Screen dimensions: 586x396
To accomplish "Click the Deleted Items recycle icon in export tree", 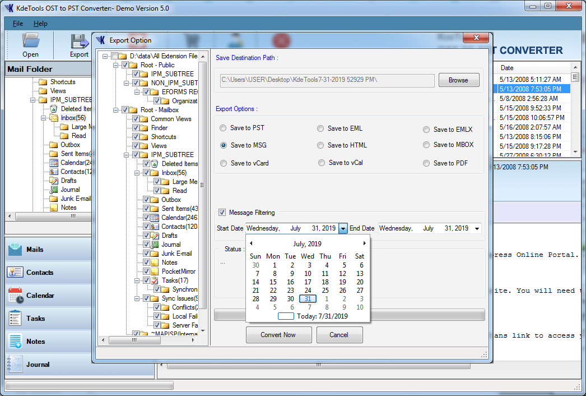I will pyautogui.click(x=155, y=164).
